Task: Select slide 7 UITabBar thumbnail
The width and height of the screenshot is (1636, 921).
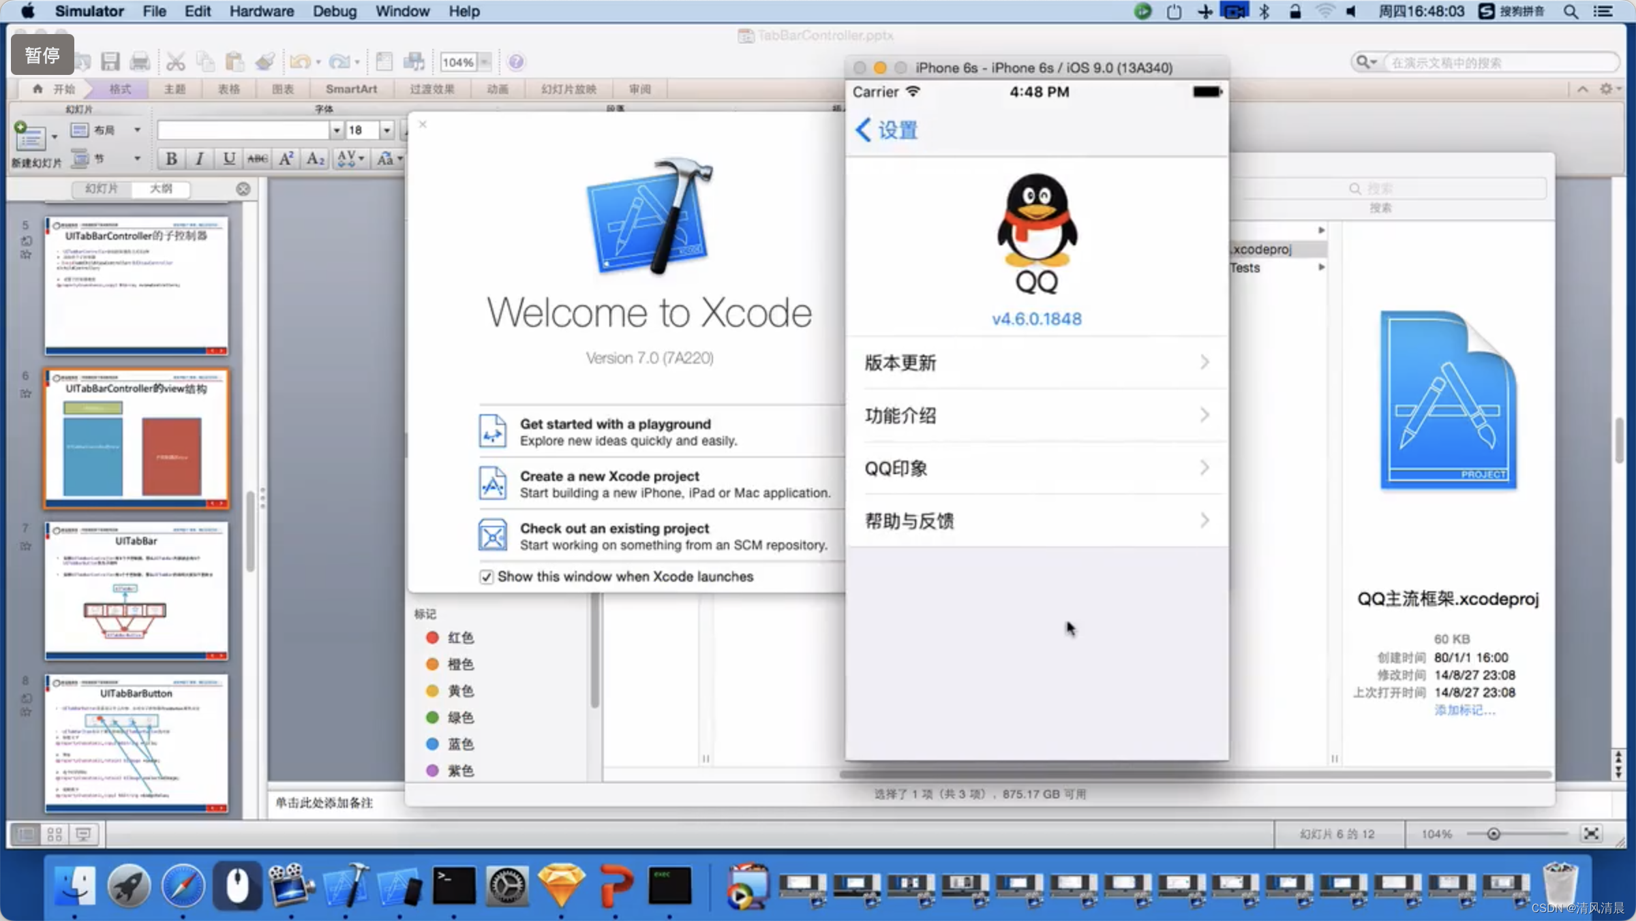Action: [x=136, y=591]
